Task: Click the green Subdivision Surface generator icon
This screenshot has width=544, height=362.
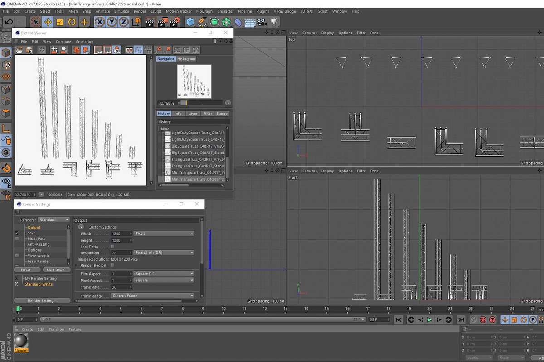Action: 214,22
